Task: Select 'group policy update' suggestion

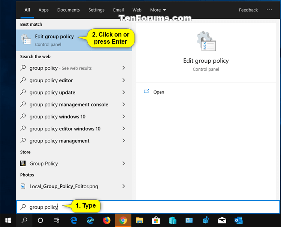Action: pos(74,93)
